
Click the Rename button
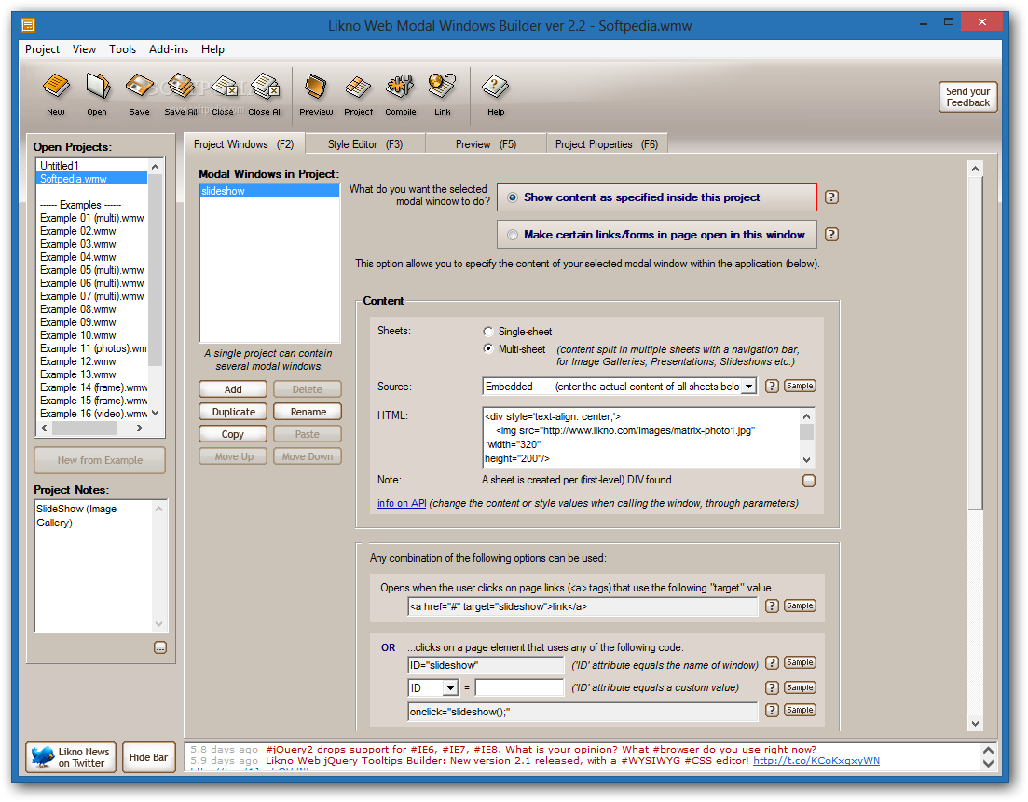(x=308, y=412)
